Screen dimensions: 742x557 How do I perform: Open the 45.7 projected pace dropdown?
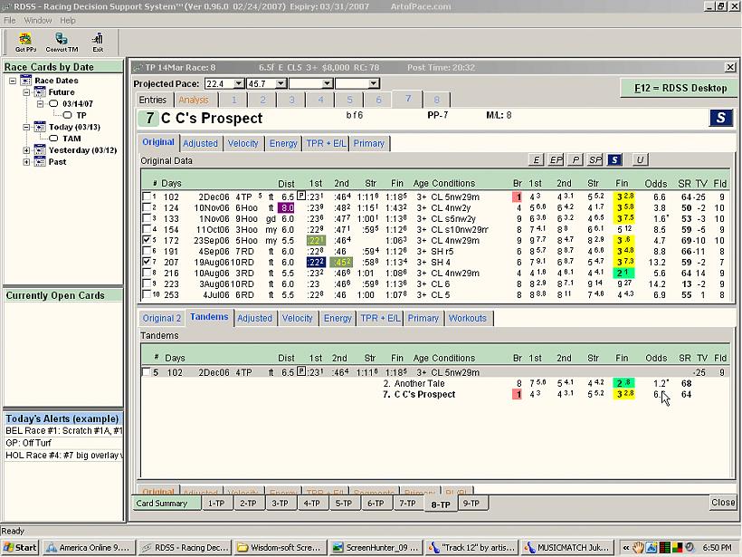[x=281, y=84]
